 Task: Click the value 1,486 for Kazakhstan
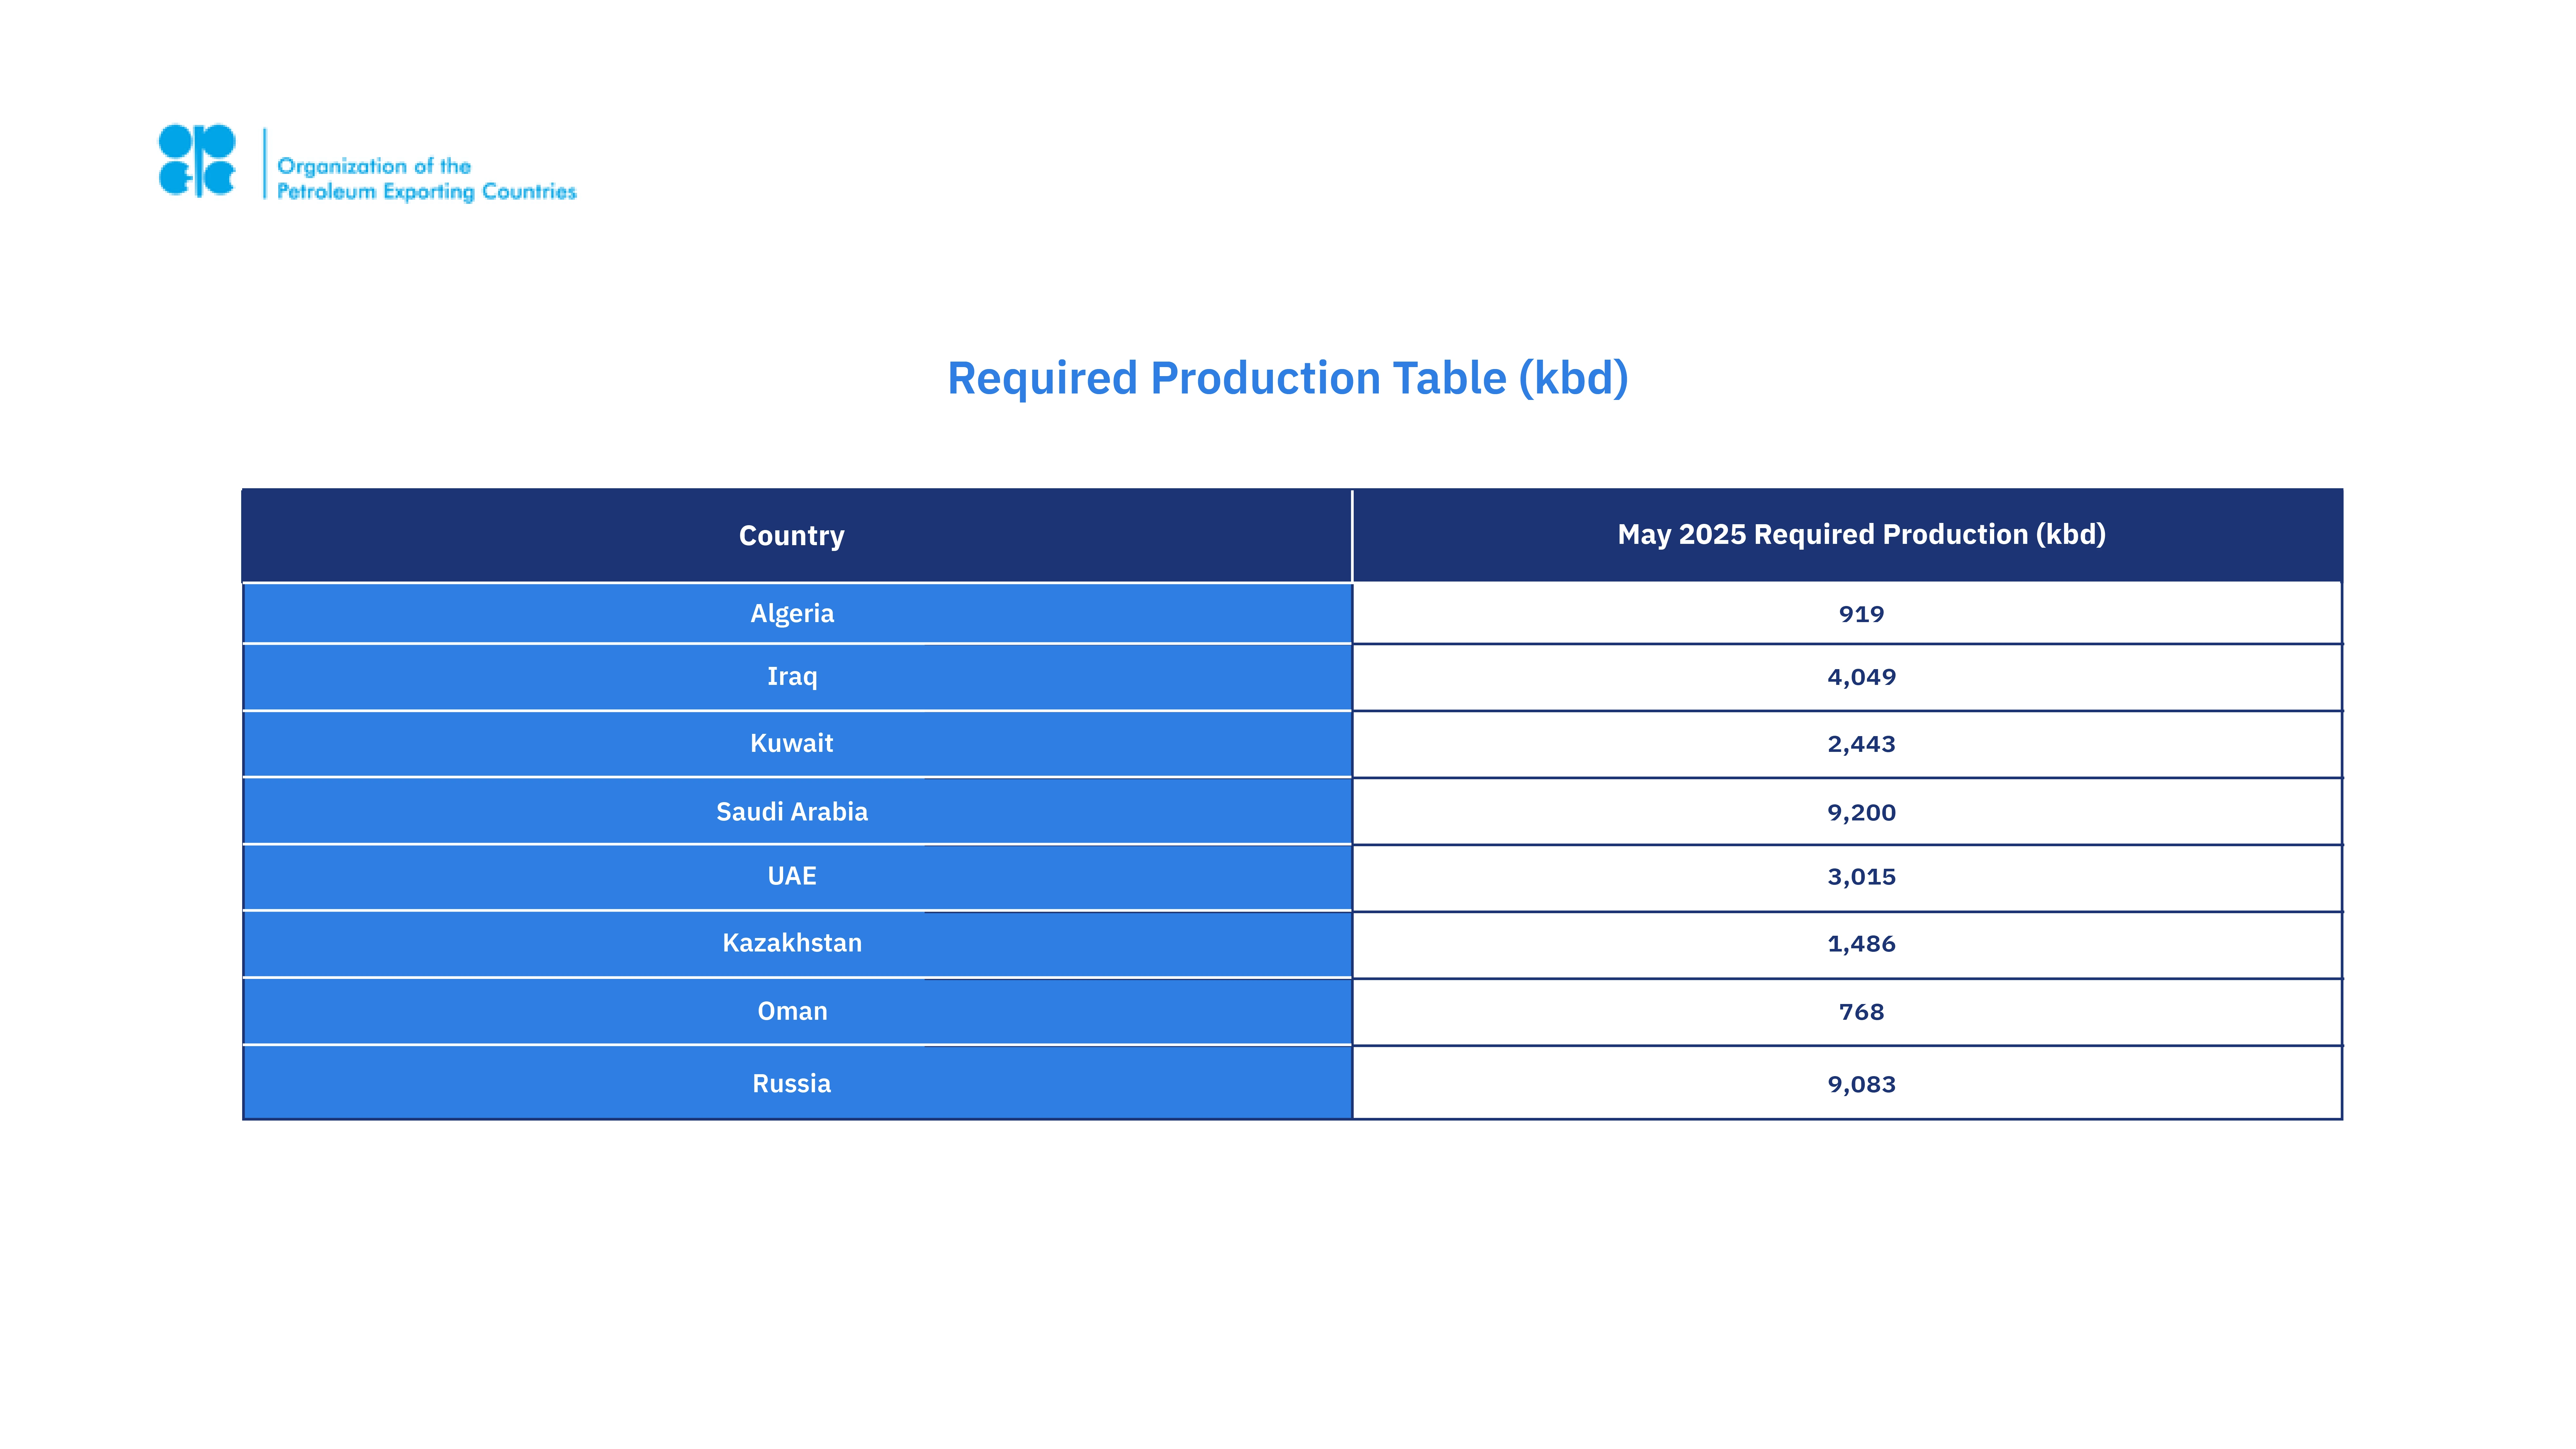point(1861,944)
